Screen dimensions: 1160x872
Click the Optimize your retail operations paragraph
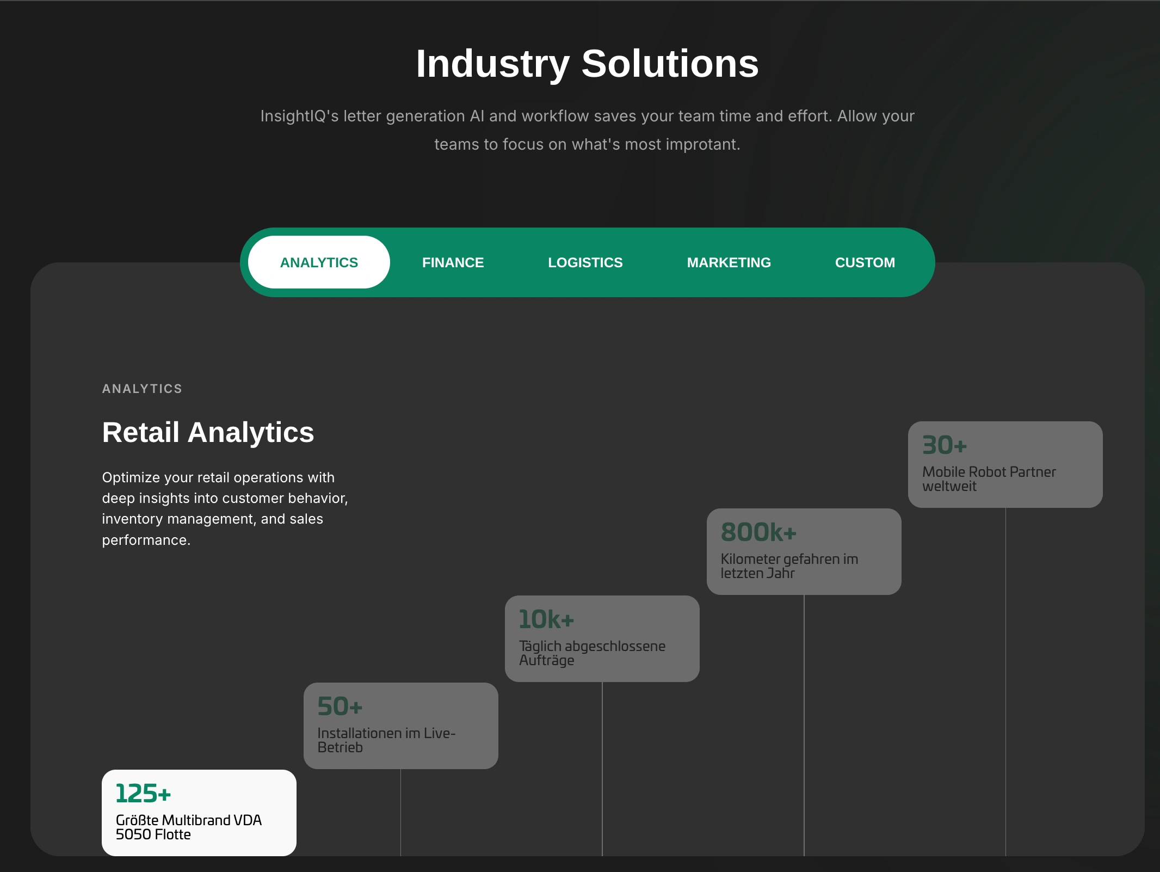pos(225,508)
